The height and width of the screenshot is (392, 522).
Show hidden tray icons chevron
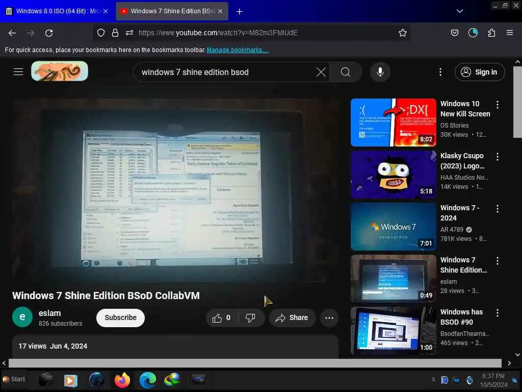pos(433,379)
